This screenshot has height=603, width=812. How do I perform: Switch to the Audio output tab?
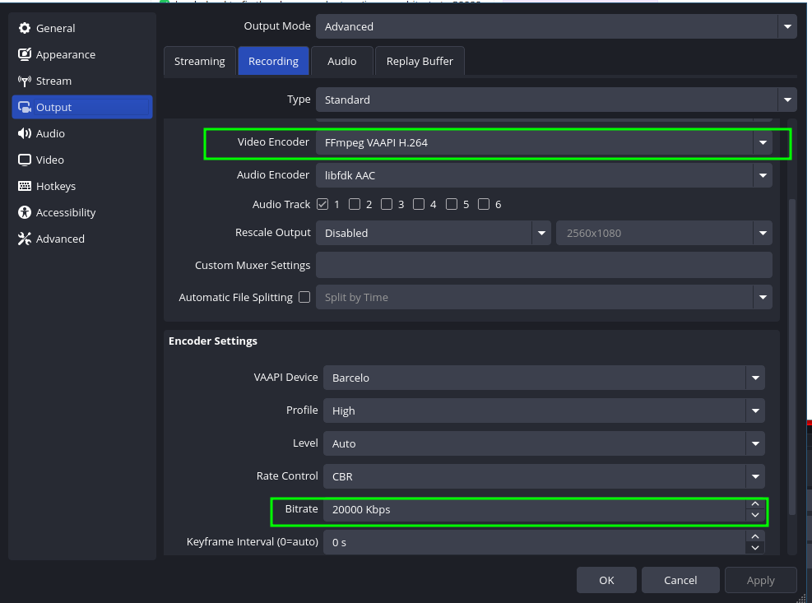click(341, 61)
